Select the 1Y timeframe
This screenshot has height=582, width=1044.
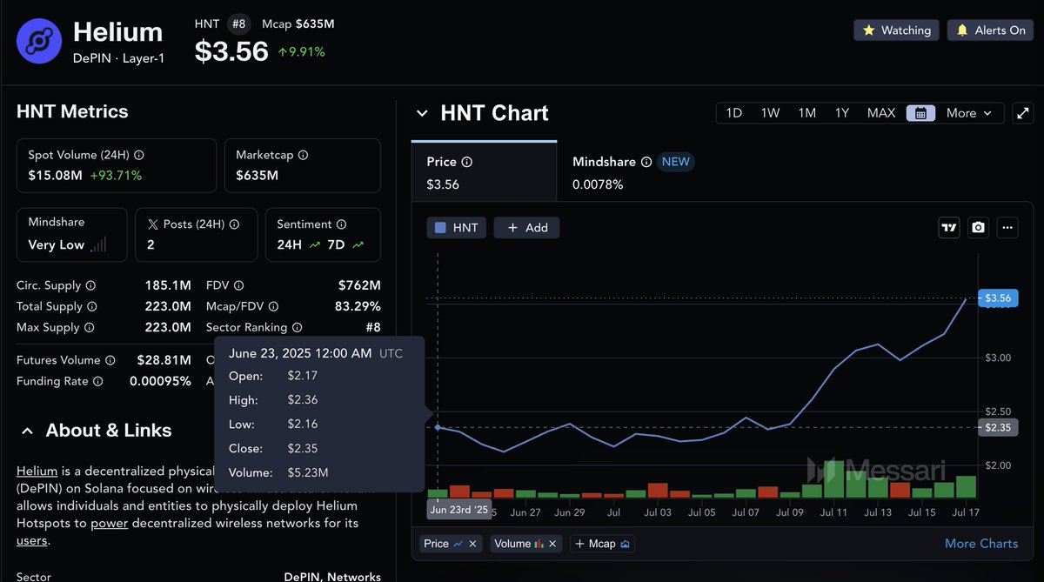pyautogui.click(x=842, y=113)
